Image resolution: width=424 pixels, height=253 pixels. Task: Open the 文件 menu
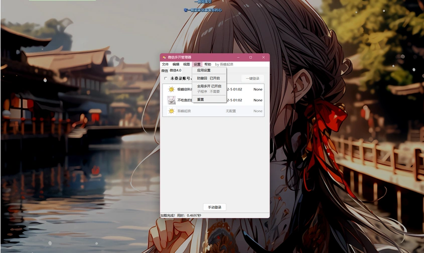pos(165,64)
